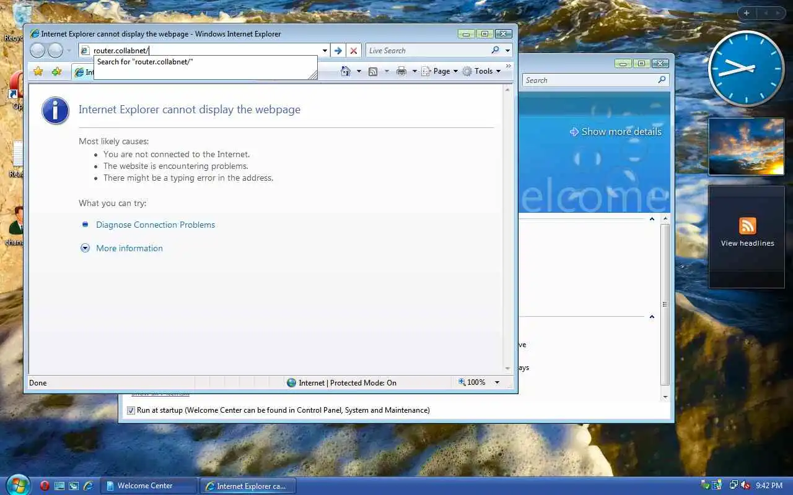Screen dimensions: 793x495
Task: Click the orange RSS icon in feed gadget
Action: [747, 226]
